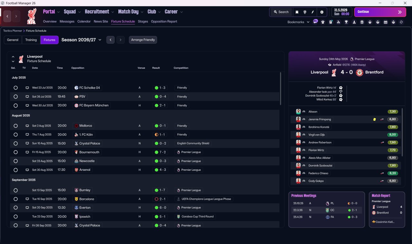Switch to the Overview tab

pos(50,22)
